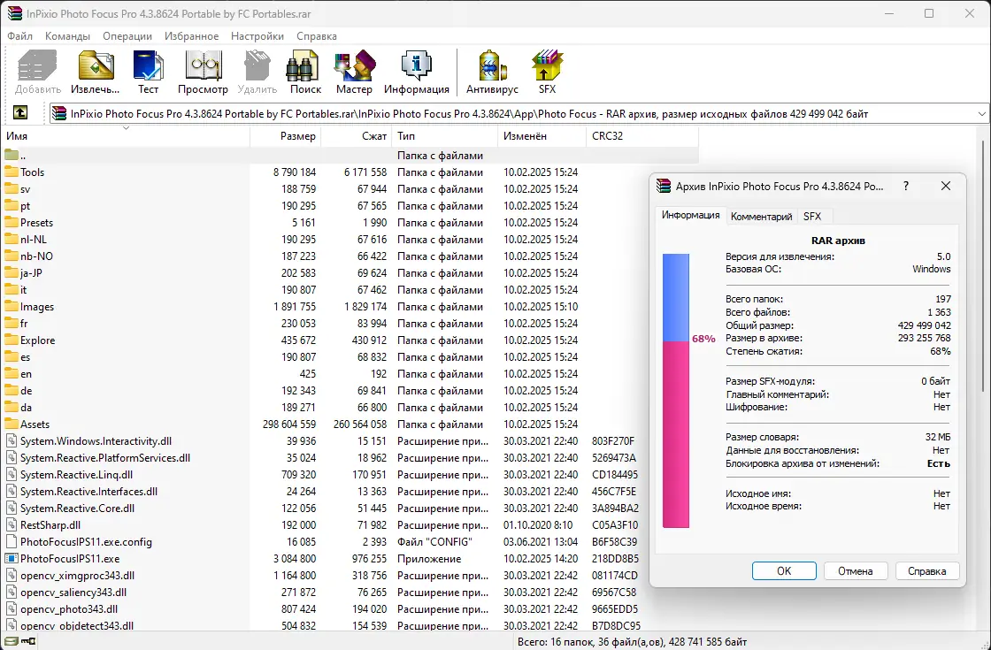Click the WinRAR icon in title bar

(14, 13)
